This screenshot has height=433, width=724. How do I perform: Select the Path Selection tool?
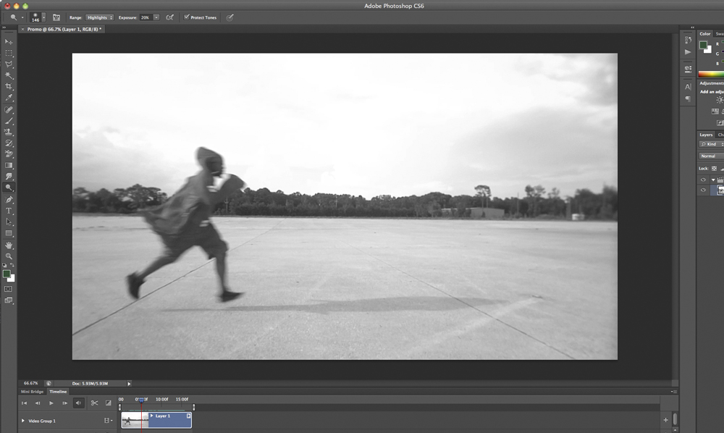pyautogui.click(x=9, y=222)
